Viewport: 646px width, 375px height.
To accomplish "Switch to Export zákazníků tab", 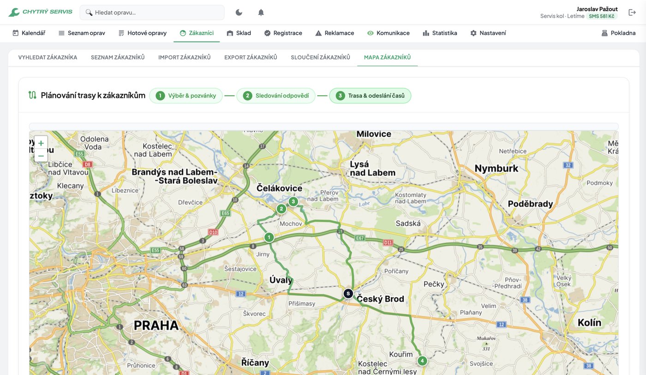I will click(x=251, y=57).
